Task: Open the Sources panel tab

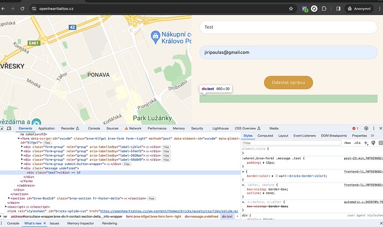Action: coord(112,128)
